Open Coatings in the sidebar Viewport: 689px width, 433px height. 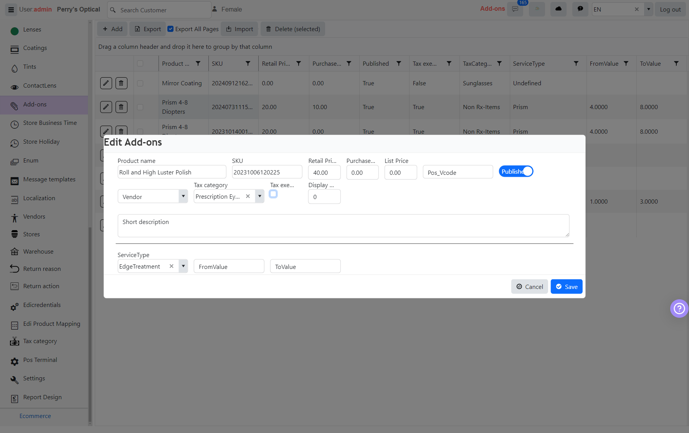point(35,48)
